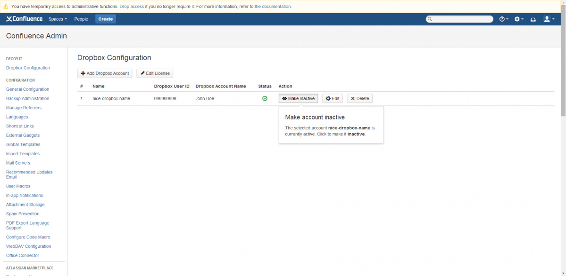This screenshot has height=276, width=566.
Task: Open PDF Export Language Support
Action: tap(27, 226)
